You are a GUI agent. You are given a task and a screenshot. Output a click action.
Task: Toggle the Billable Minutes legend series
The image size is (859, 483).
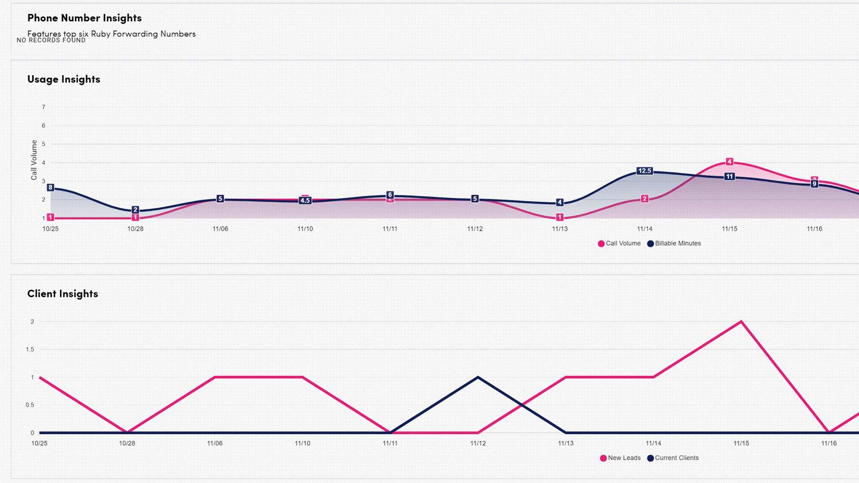pos(674,244)
